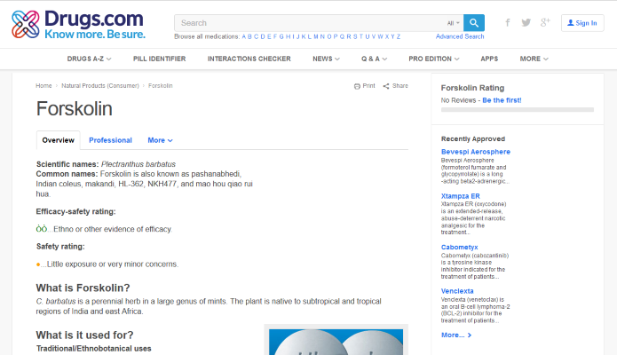Go to Home in the breadcrumb
This screenshot has width=617, height=355.
pos(44,86)
